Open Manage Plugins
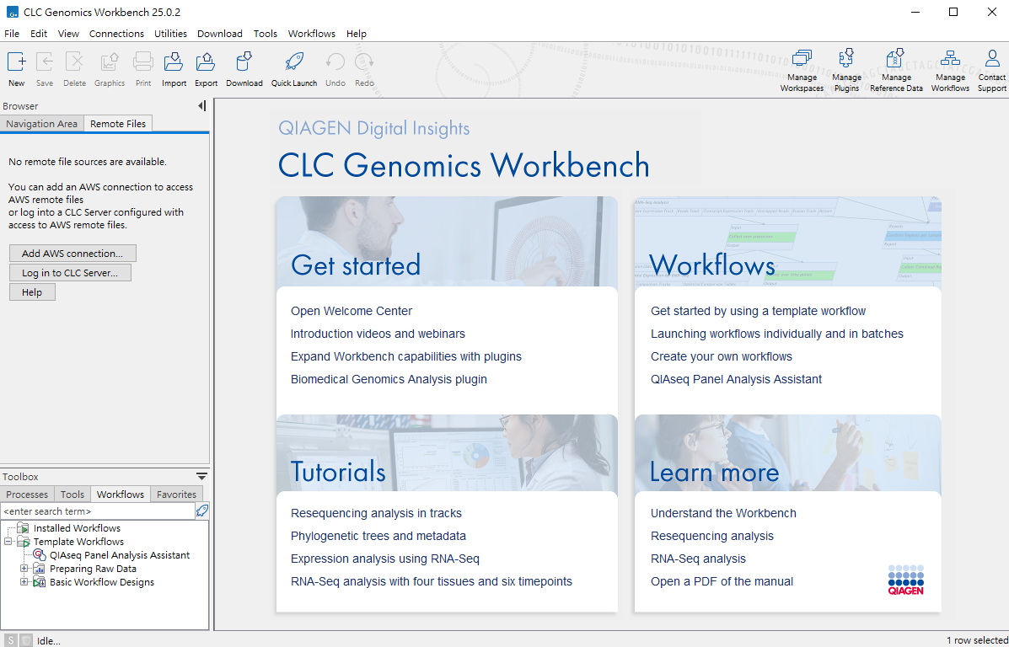This screenshot has height=647, width=1009. pyautogui.click(x=846, y=58)
